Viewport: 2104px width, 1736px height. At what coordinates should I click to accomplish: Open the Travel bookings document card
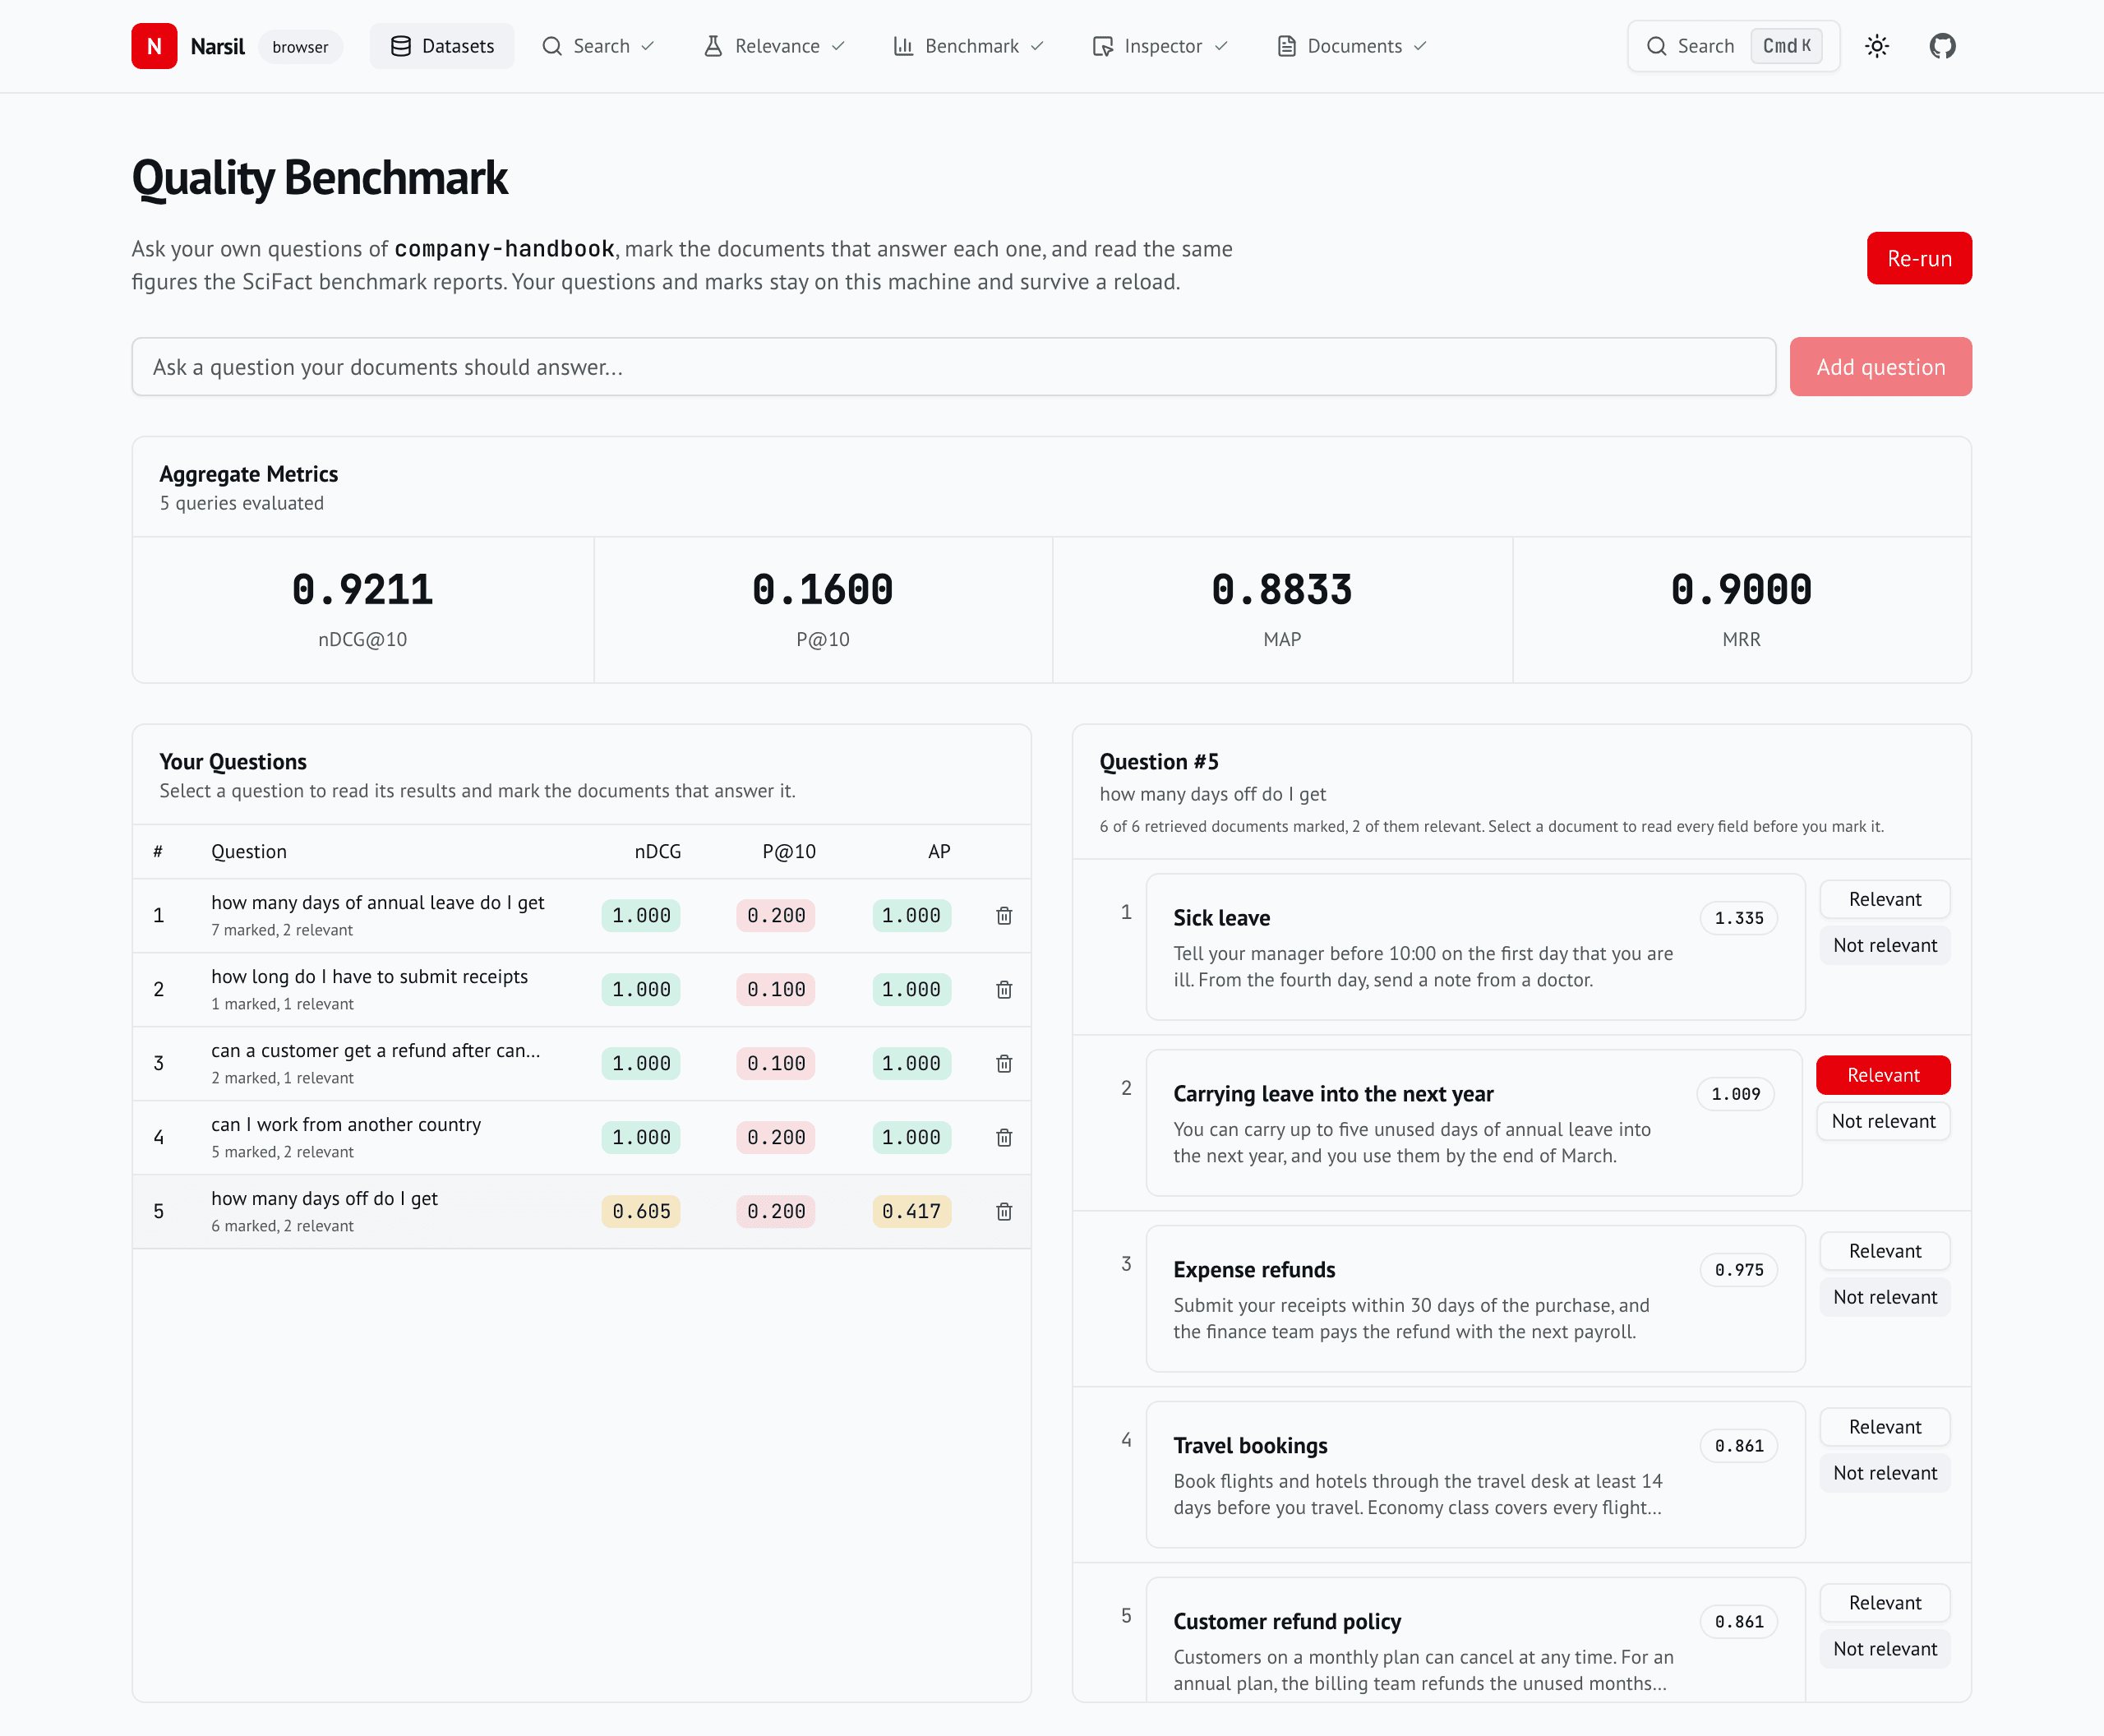1475,1475
